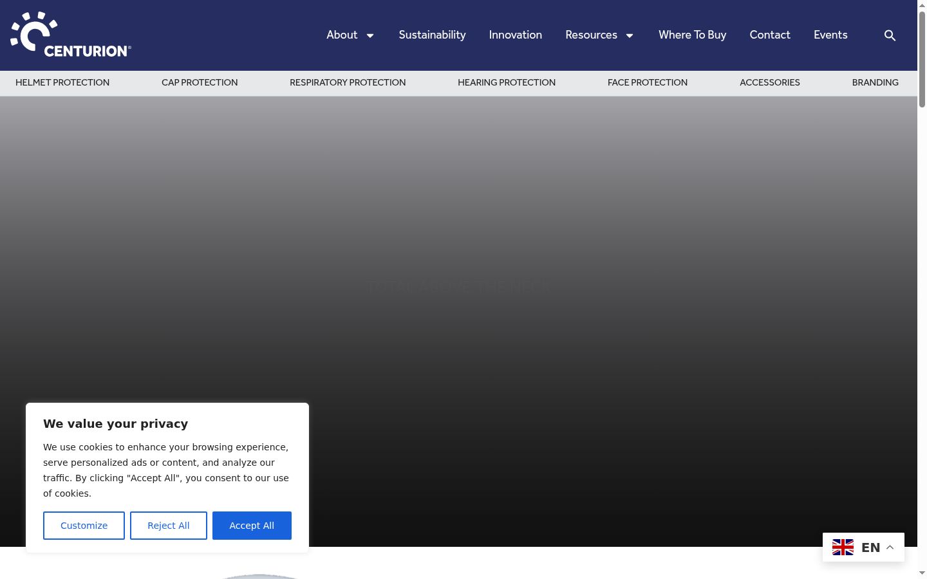Click the scrollbar up arrow
The width and height of the screenshot is (927, 579).
click(x=922, y=5)
